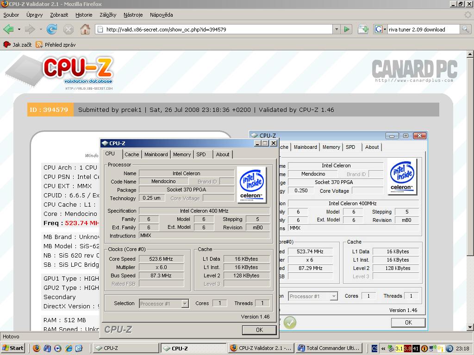This screenshot has height=355, width=474.
Task: Open the Forward button history dropdown arrow
Action: (41, 29)
